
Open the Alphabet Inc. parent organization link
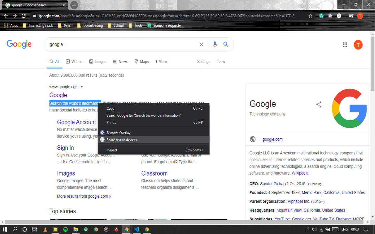[x=299, y=202]
